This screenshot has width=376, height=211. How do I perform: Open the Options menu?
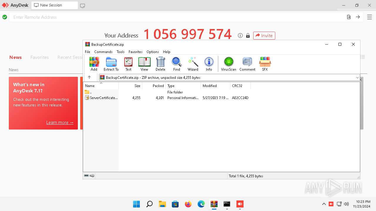point(153,52)
